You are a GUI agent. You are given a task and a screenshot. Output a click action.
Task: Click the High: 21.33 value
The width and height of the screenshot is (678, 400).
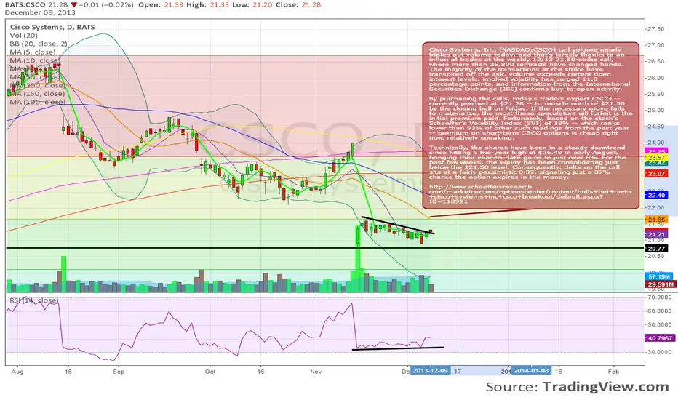coord(207,4)
